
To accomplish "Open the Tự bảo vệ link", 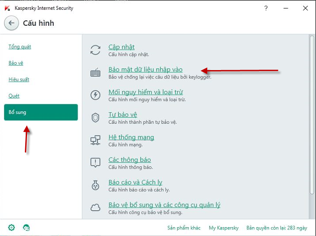I will point(123,114).
